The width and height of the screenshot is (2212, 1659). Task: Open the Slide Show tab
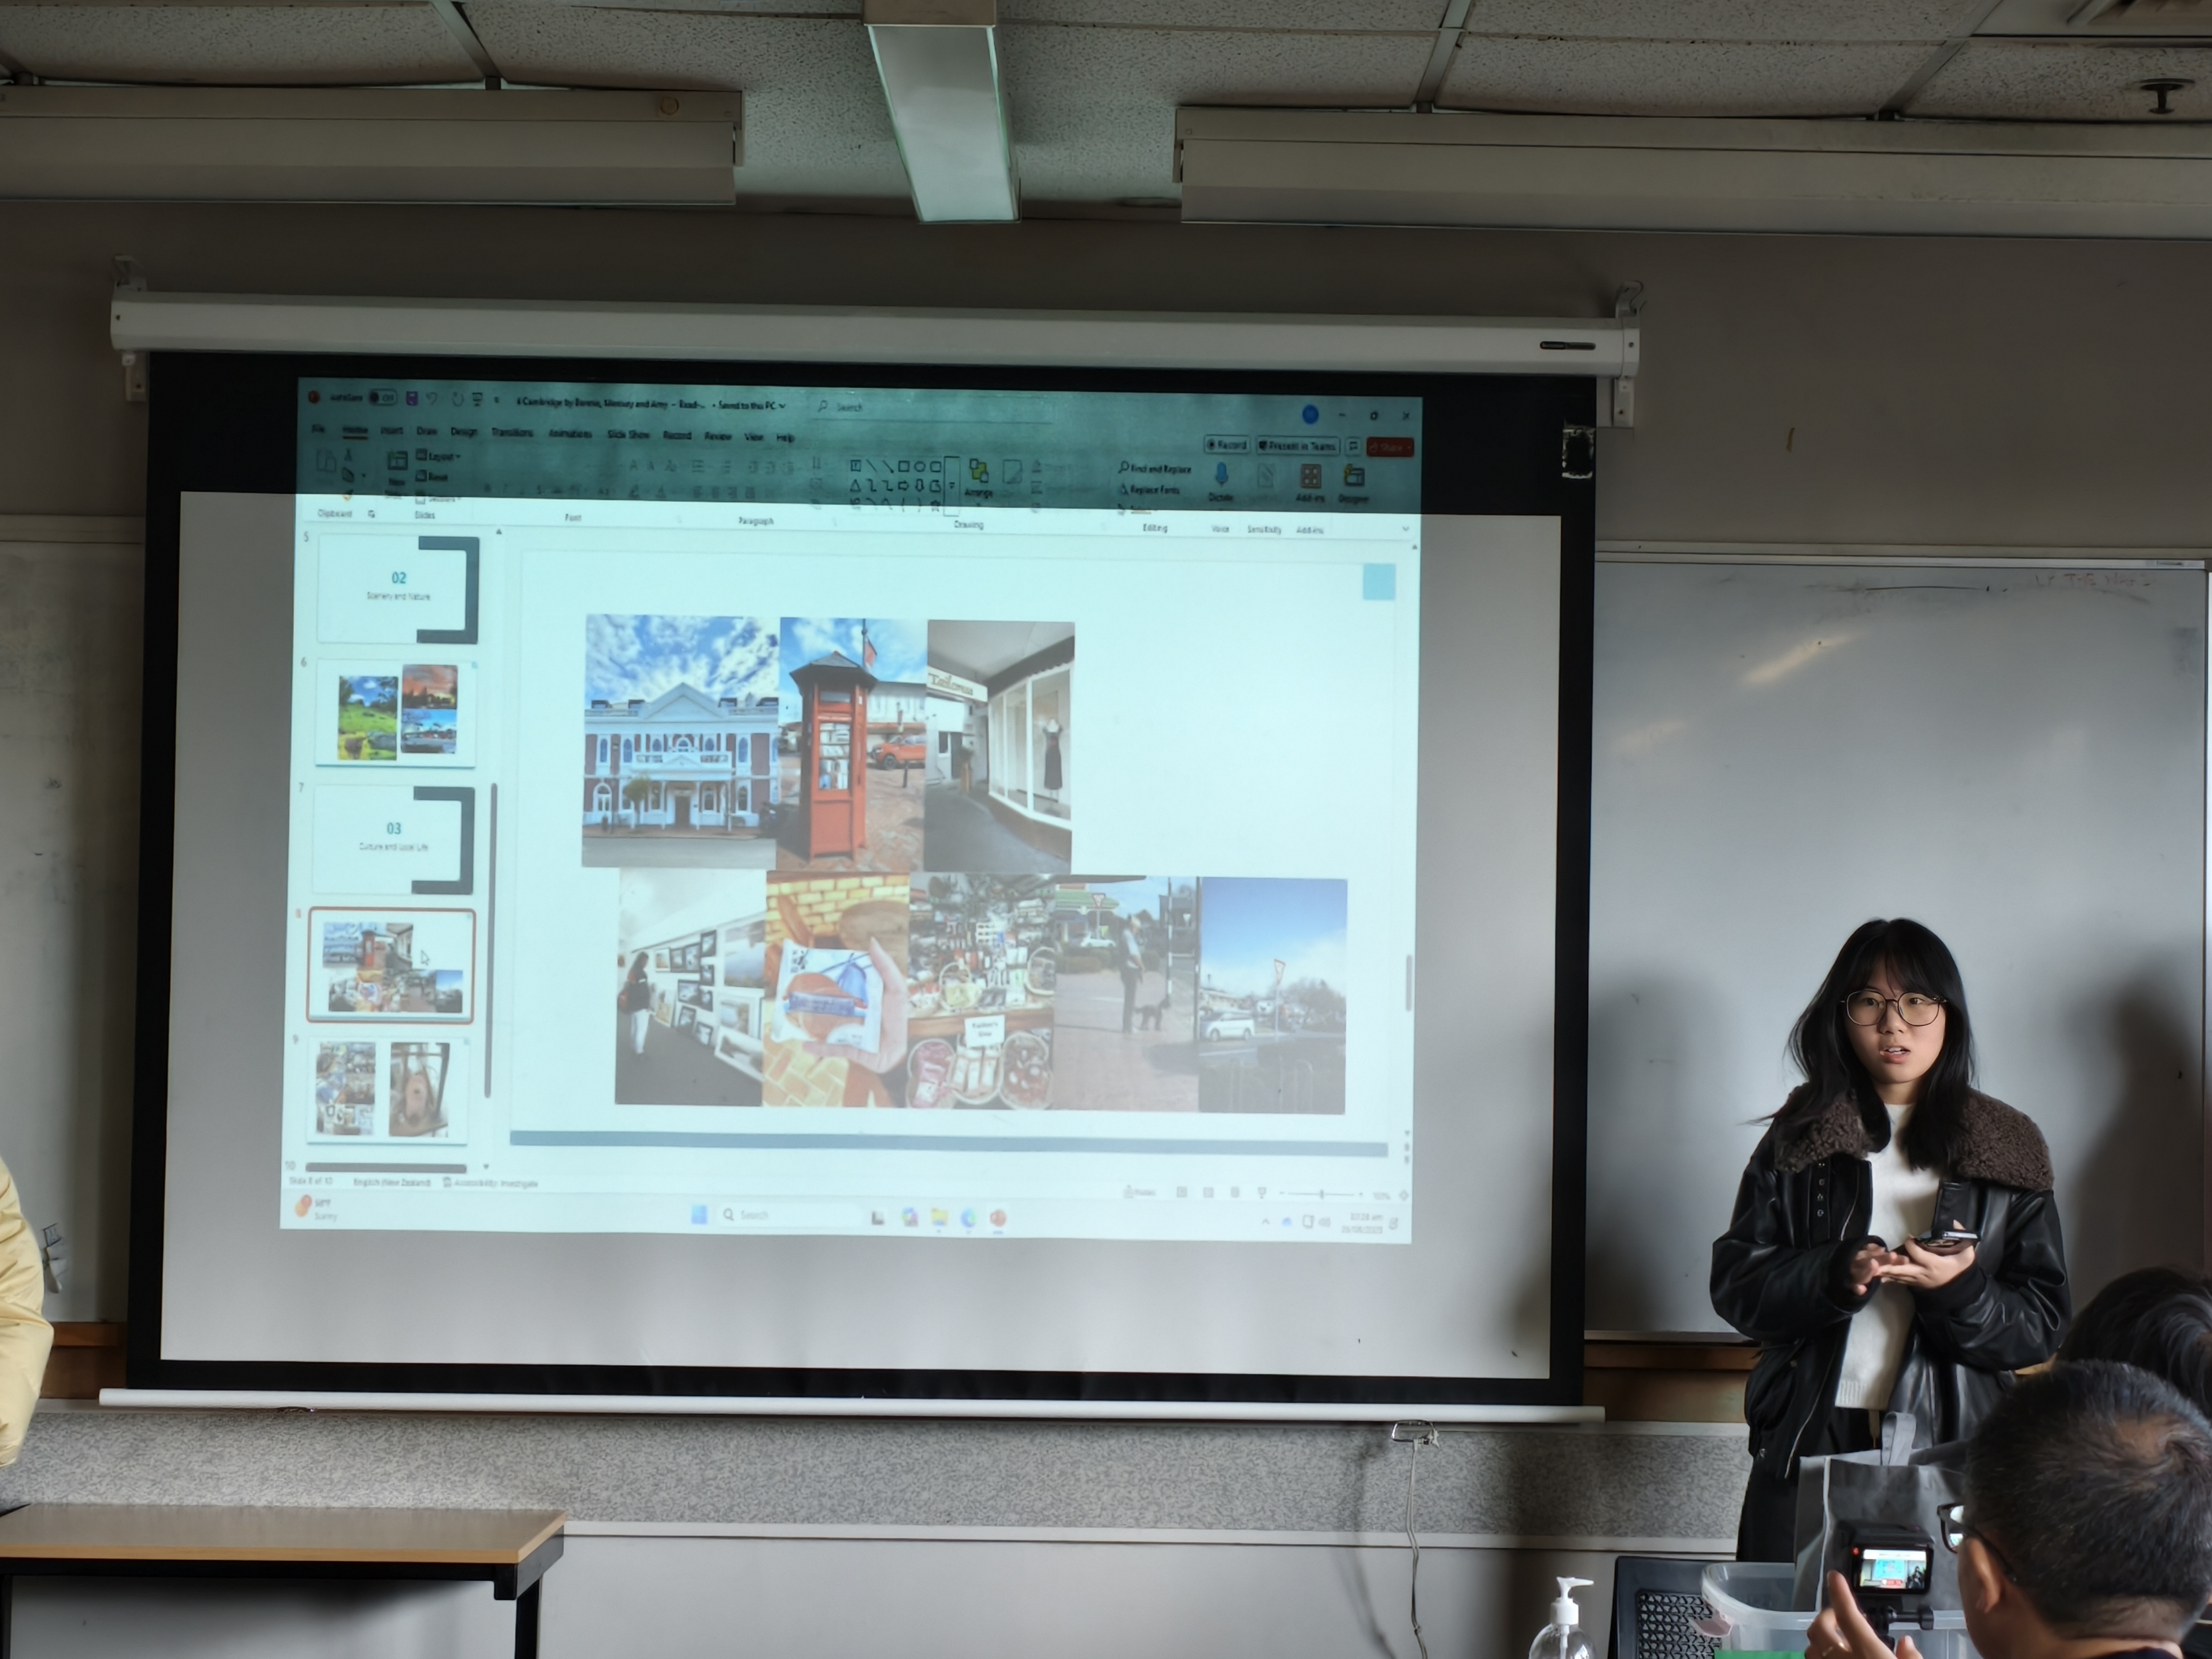pyautogui.click(x=628, y=434)
